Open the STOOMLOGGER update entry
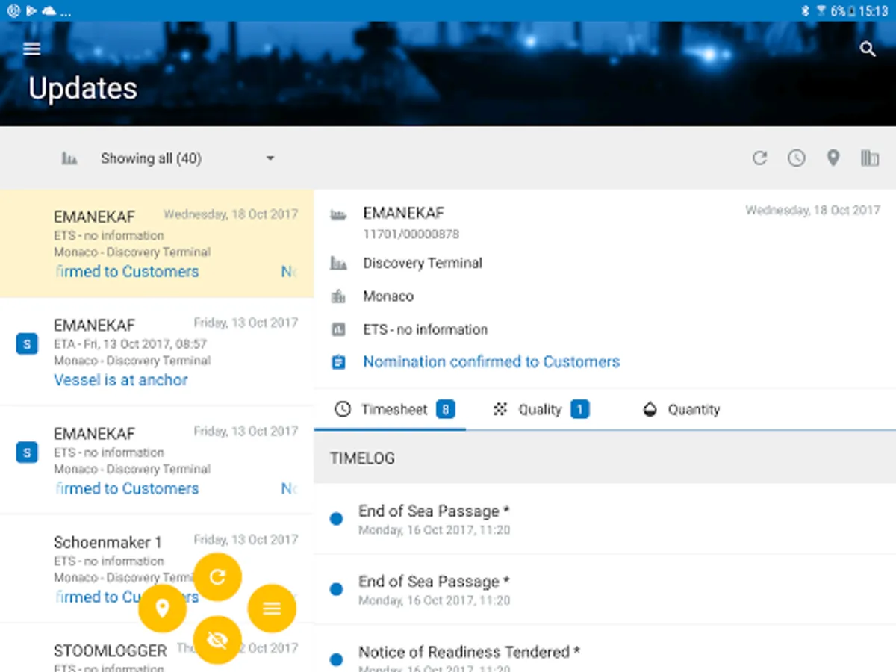Screen dimensions: 896x672 click(x=157, y=648)
